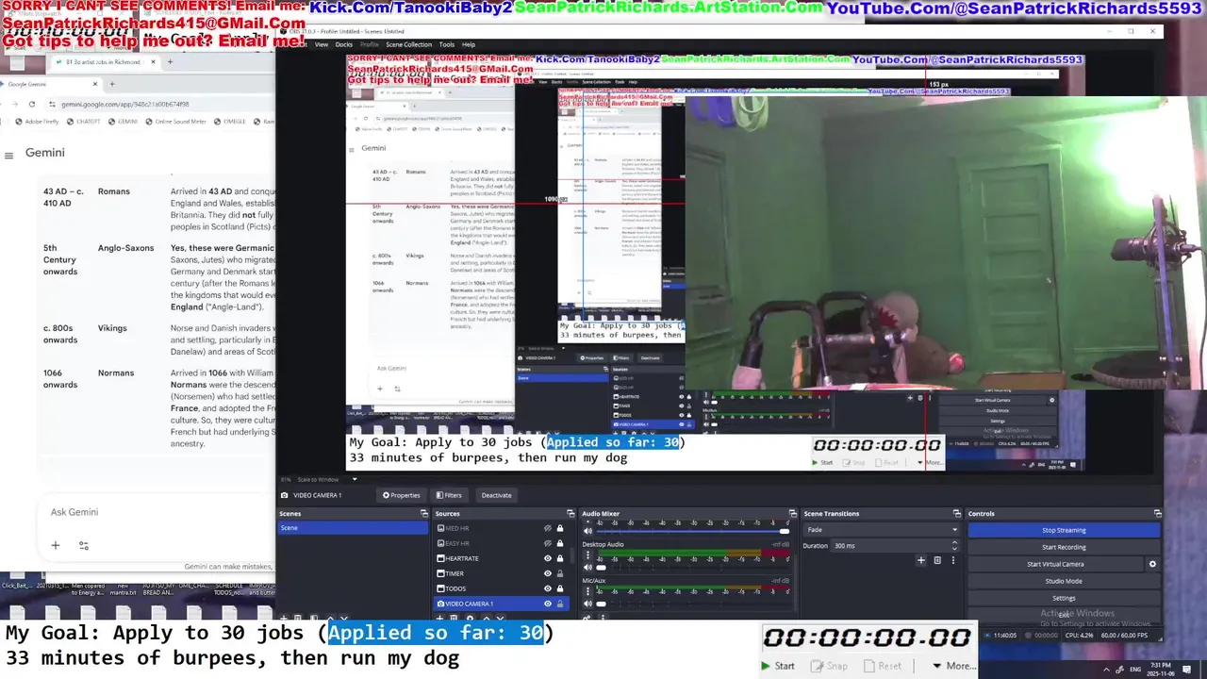
Task: Open the Gemini sidebar hamburger menu
Action: (x=8, y=154)
